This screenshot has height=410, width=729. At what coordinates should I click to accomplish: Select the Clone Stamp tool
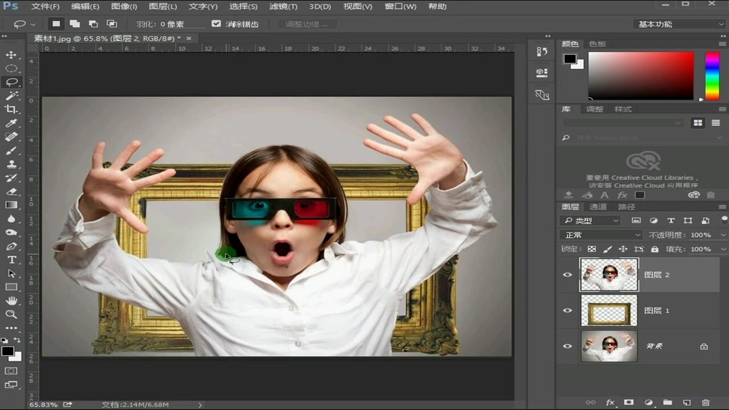(x=11, y=164)
